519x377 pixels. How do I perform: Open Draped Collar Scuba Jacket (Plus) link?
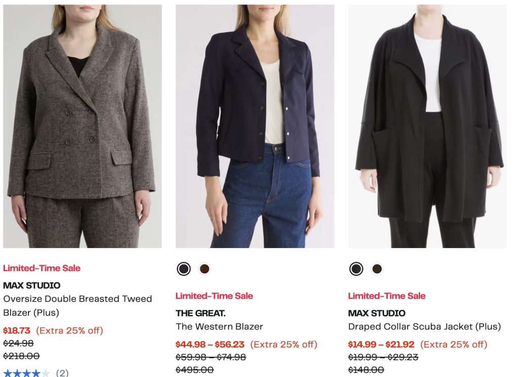424,326
